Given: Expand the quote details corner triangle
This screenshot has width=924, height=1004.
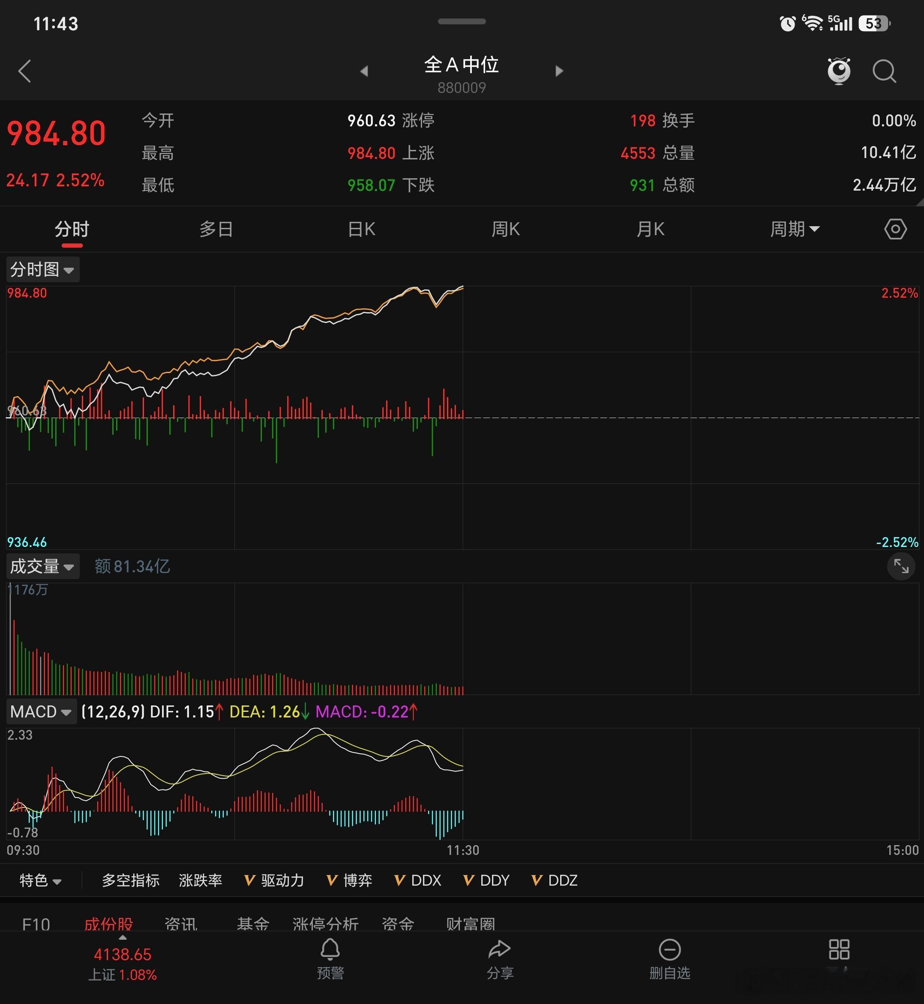Looking at the screenshot, I should [920, 202].
